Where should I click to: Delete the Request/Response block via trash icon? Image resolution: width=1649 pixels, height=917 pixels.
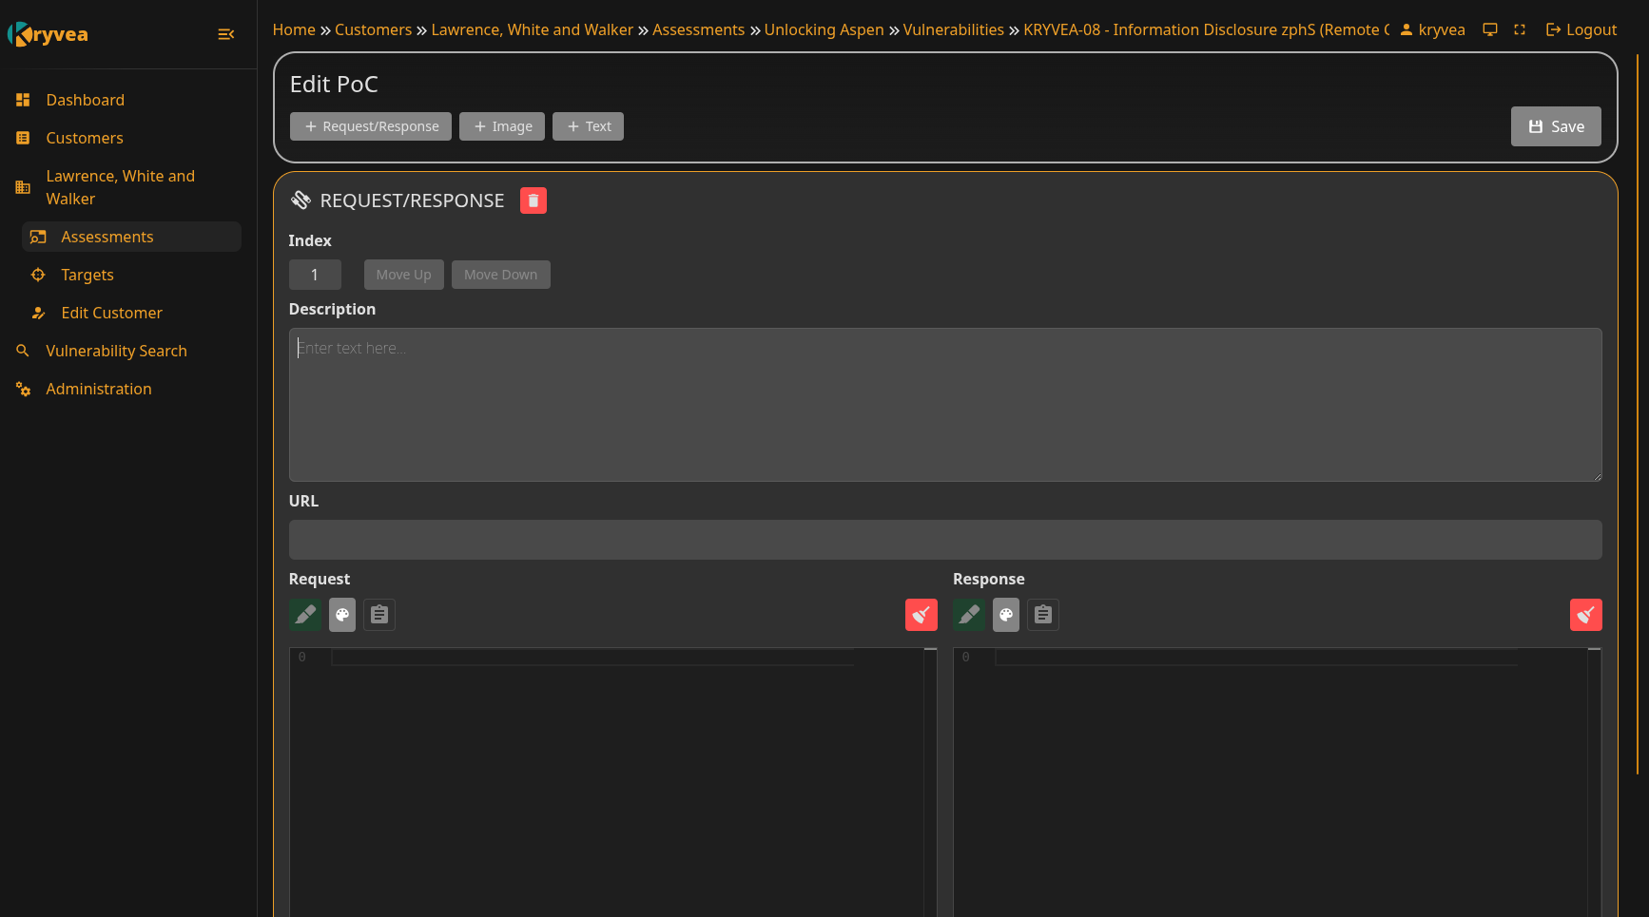[533, 201]
